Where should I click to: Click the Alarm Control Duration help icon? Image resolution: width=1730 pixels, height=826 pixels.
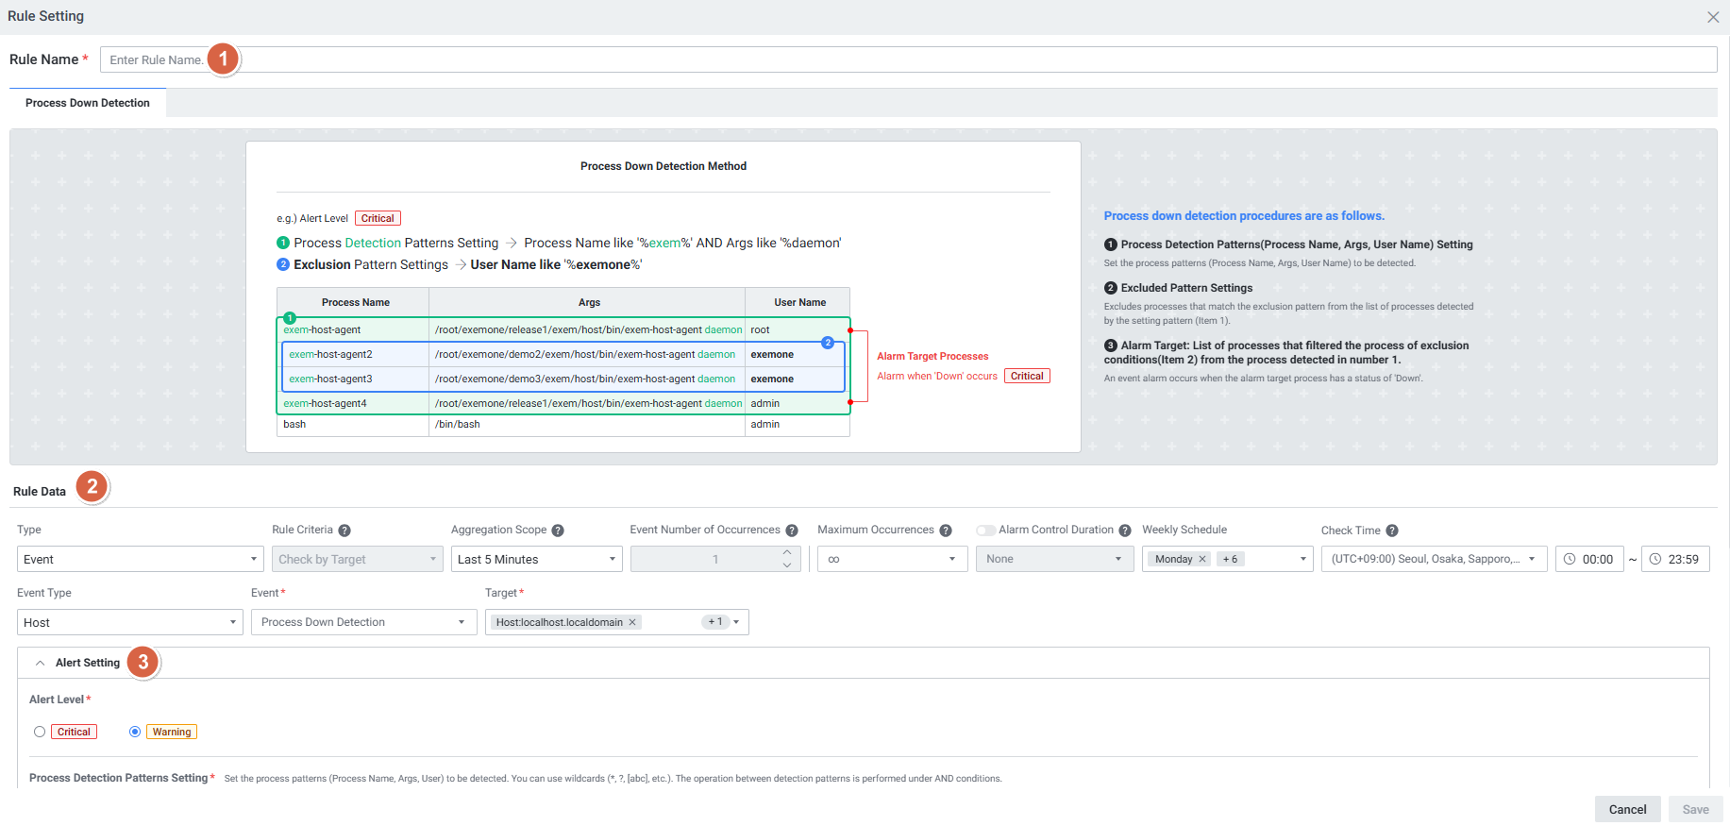pyautogui.click(x=1125, y=531)
